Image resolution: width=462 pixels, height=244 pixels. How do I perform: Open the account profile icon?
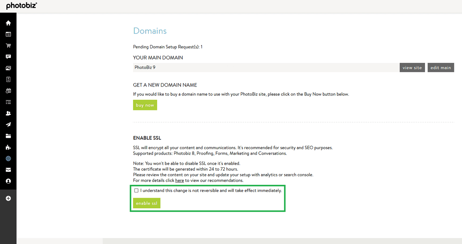click(x=8, y=181)
